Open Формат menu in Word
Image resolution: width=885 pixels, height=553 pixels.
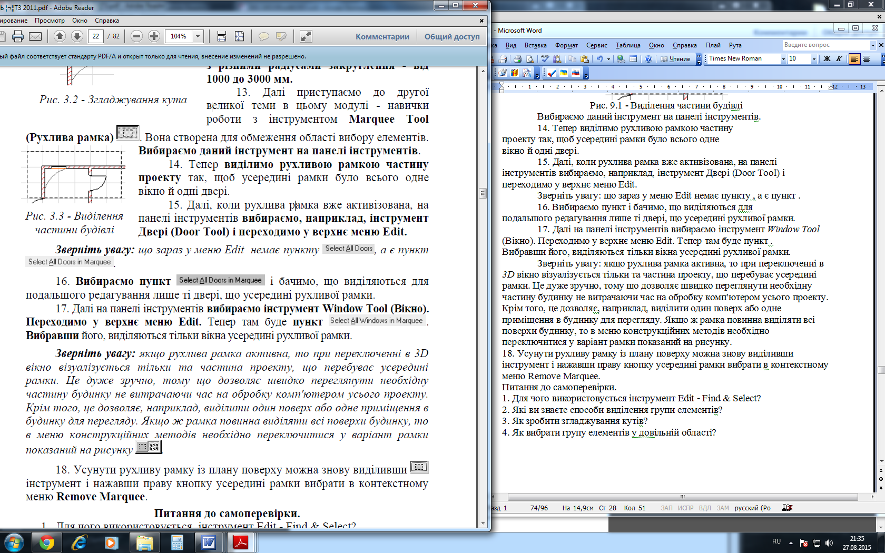point(566,45)
